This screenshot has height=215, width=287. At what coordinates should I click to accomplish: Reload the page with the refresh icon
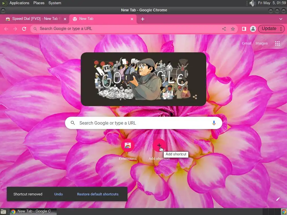point(24,29)
